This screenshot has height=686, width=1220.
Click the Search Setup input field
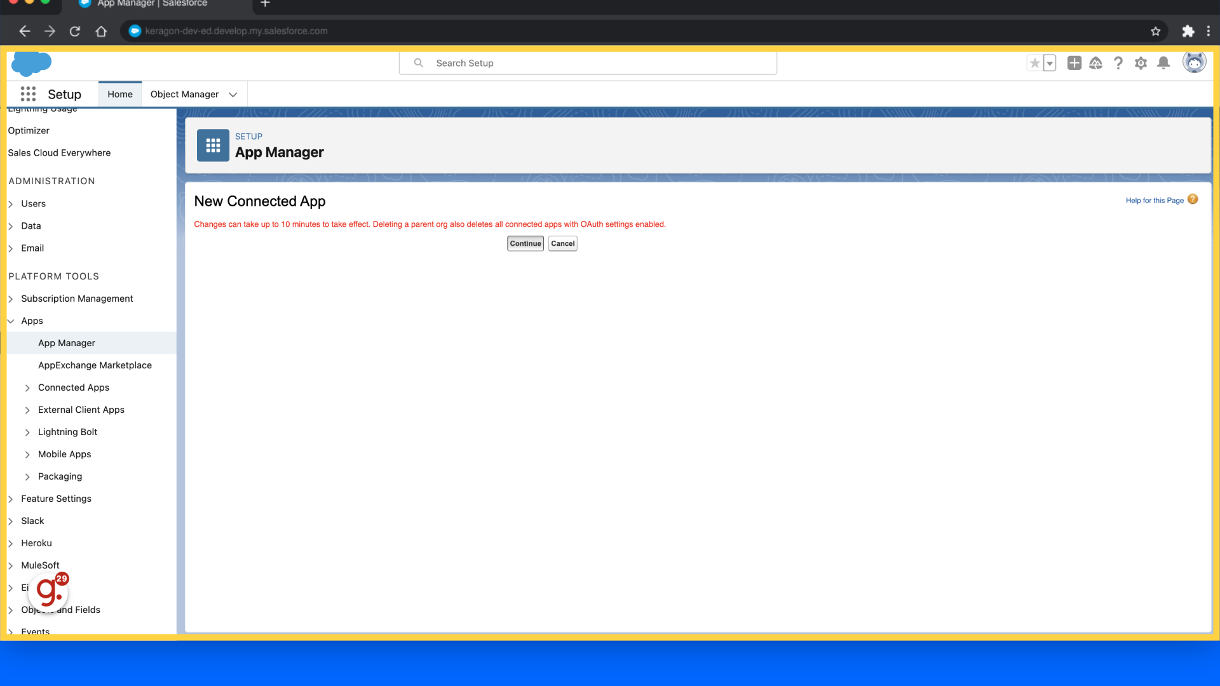click(588, 63)
